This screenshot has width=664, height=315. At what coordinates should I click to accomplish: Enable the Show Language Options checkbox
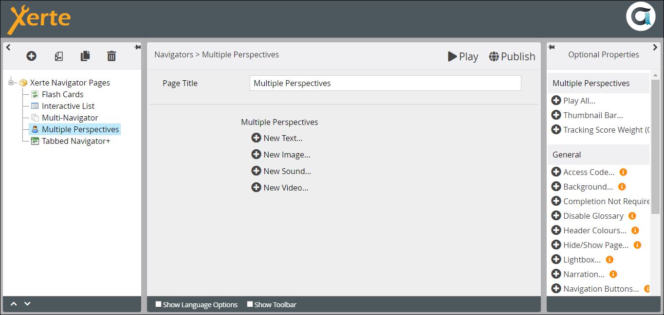[x=158, y=304]
